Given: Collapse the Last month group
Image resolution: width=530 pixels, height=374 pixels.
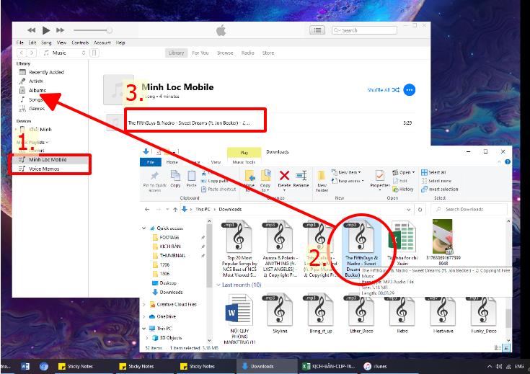Looking at the screenshot, I should [x=218, y=285].
